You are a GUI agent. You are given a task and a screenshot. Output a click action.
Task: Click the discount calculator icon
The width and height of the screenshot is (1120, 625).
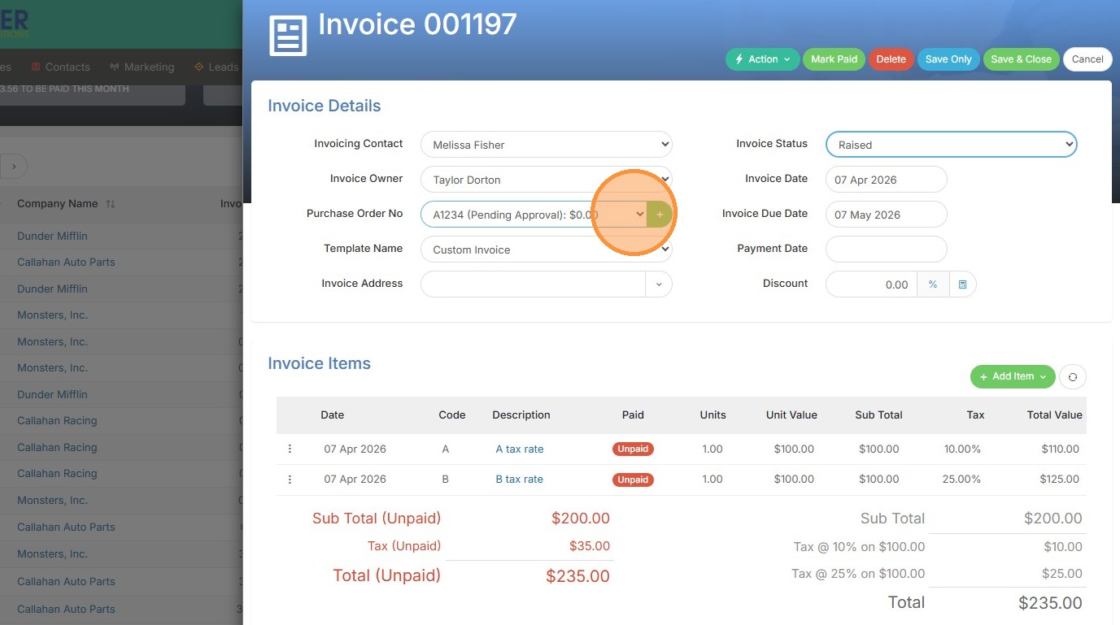point(962,284)
